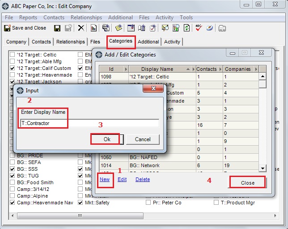Screen dimensions: 288x229
Task: Check the Camp::Alpine checkbox
Action: tap(12, 196)
